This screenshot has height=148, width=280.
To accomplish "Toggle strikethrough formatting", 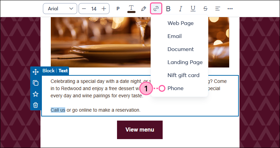I will click(205, 9).
